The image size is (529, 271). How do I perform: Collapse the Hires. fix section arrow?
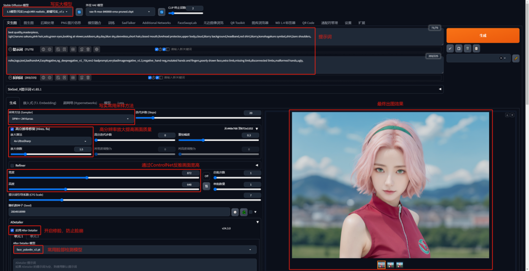(257, 129)
